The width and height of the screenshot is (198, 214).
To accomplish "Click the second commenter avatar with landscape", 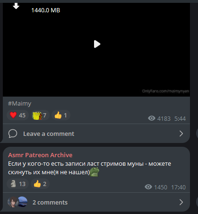I will [23, 202].
